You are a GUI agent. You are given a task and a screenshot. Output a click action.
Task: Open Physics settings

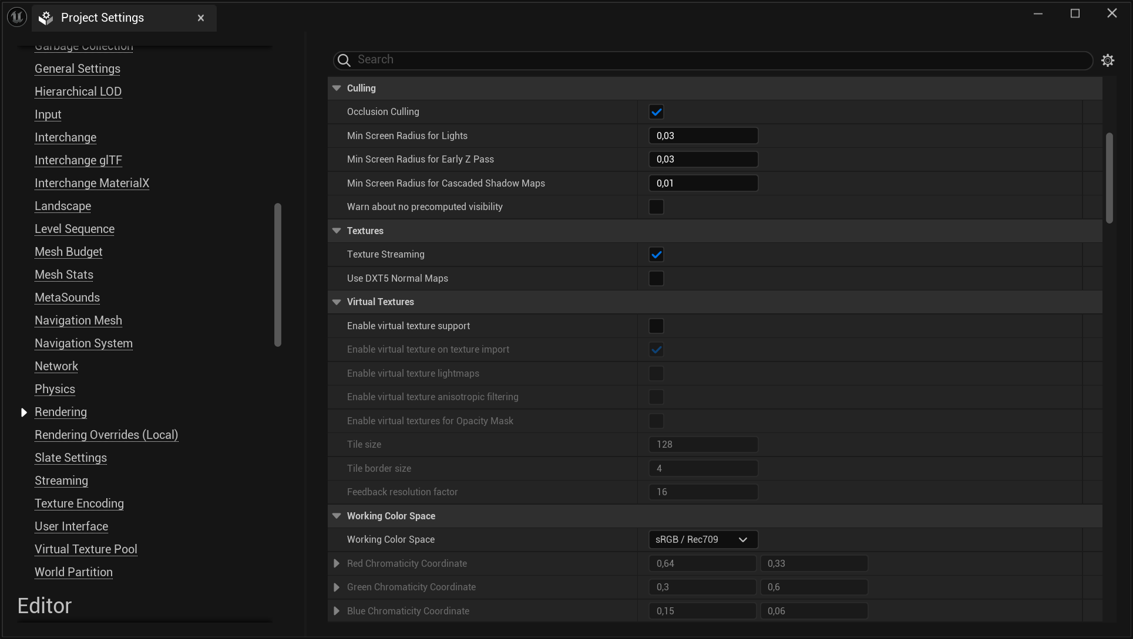(x=55, y=389)
